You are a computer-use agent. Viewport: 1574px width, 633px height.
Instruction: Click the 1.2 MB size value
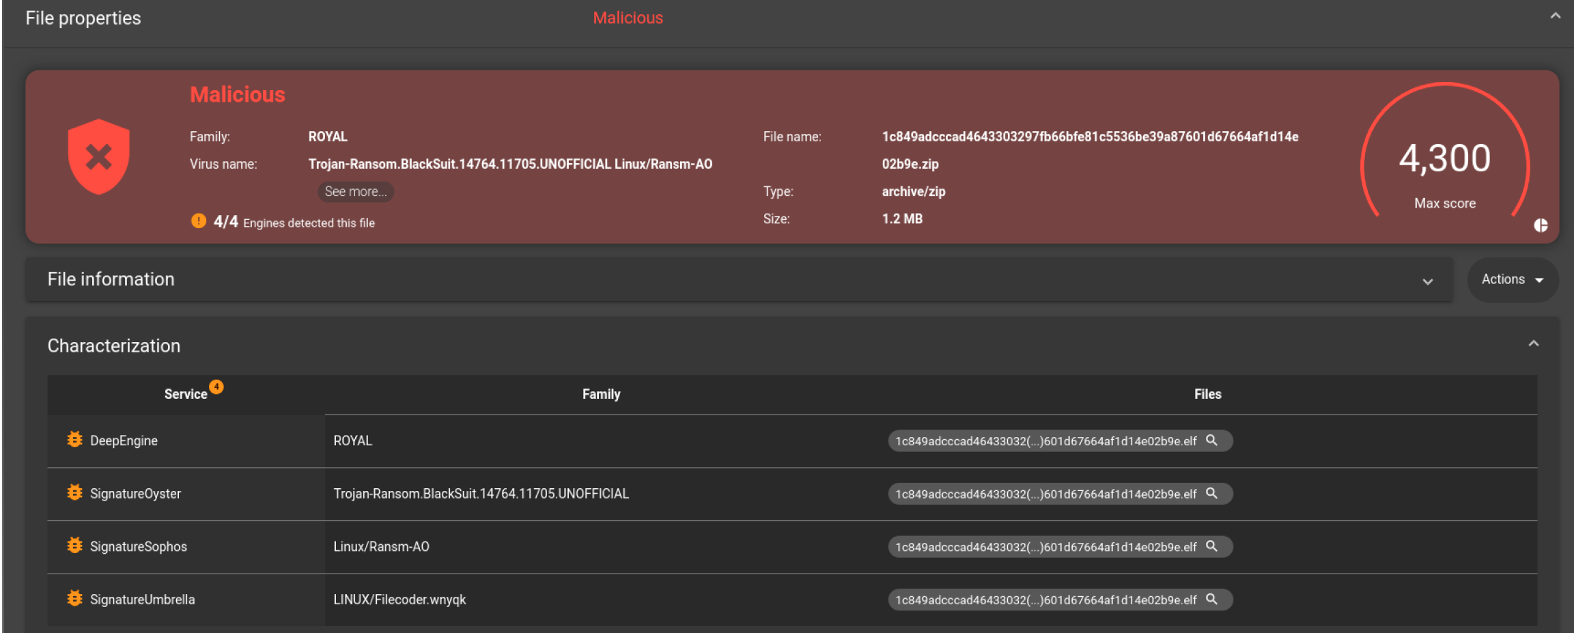click(x=902, y=219)
